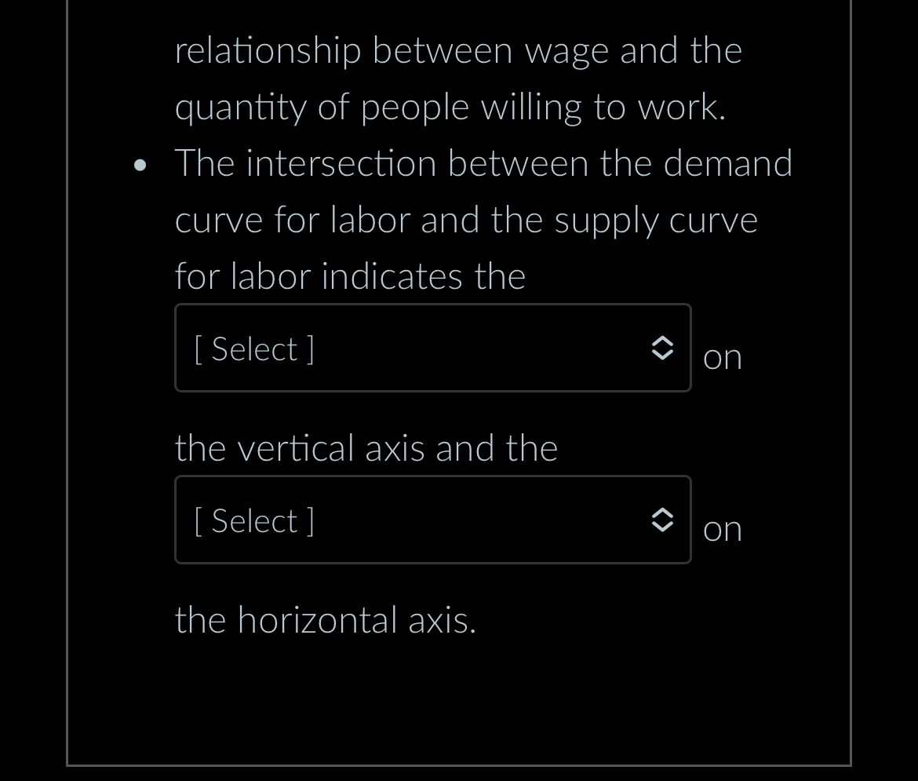Viewport: 918px width, 781px height.
Task: Click the down arrow of the second dropdown chevron
Action: coord(663,527)
